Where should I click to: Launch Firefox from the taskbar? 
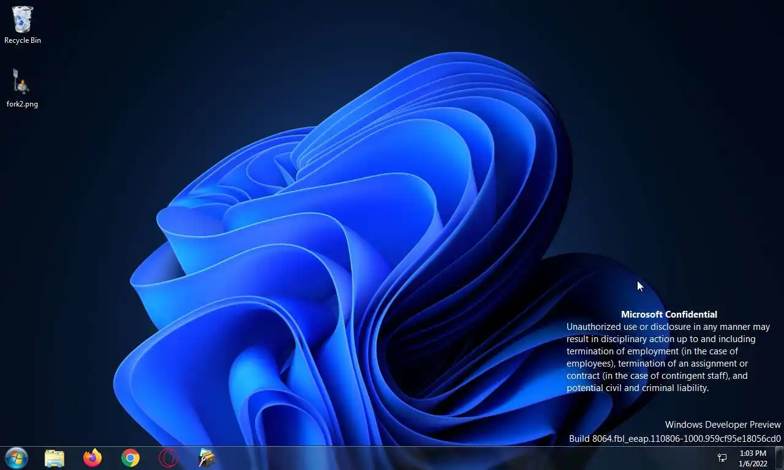(92, 458)
